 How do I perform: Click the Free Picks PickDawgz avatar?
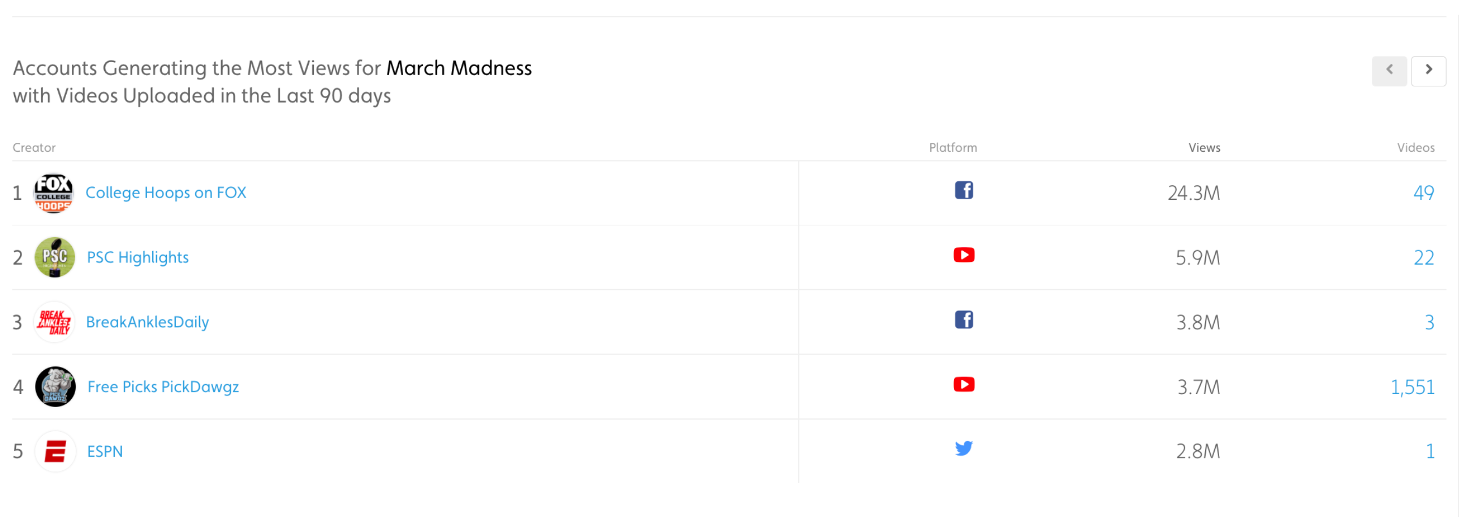[55, 387]
